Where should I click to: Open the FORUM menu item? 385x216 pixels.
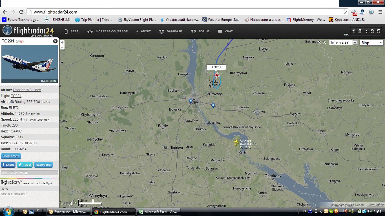pyautogui.click(x=200, y=31)
